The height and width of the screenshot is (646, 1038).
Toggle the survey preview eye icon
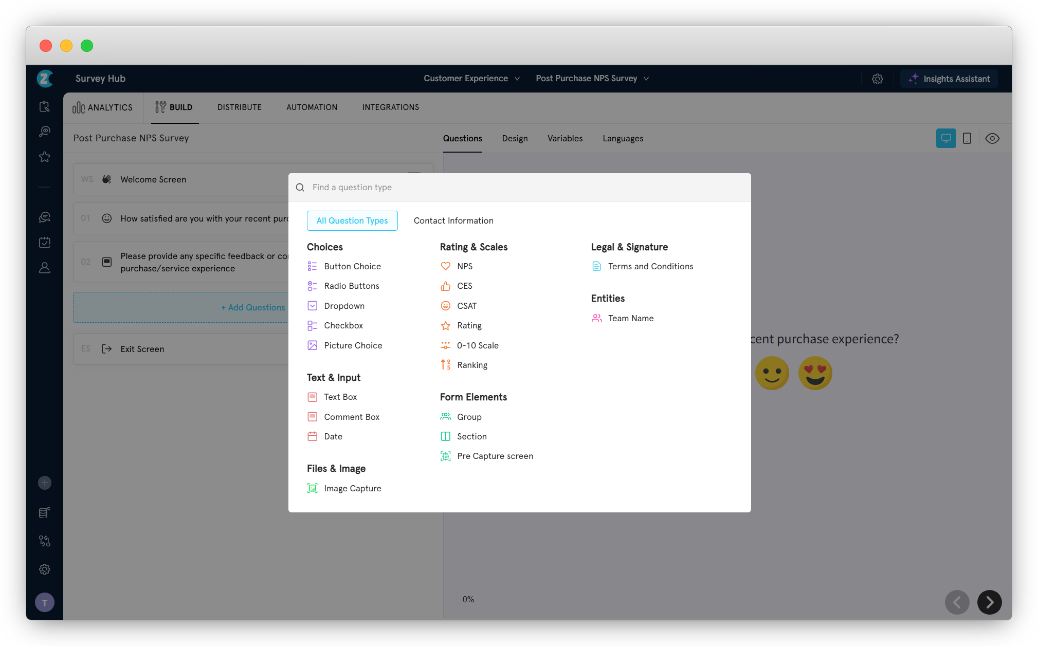click(992, 138)
